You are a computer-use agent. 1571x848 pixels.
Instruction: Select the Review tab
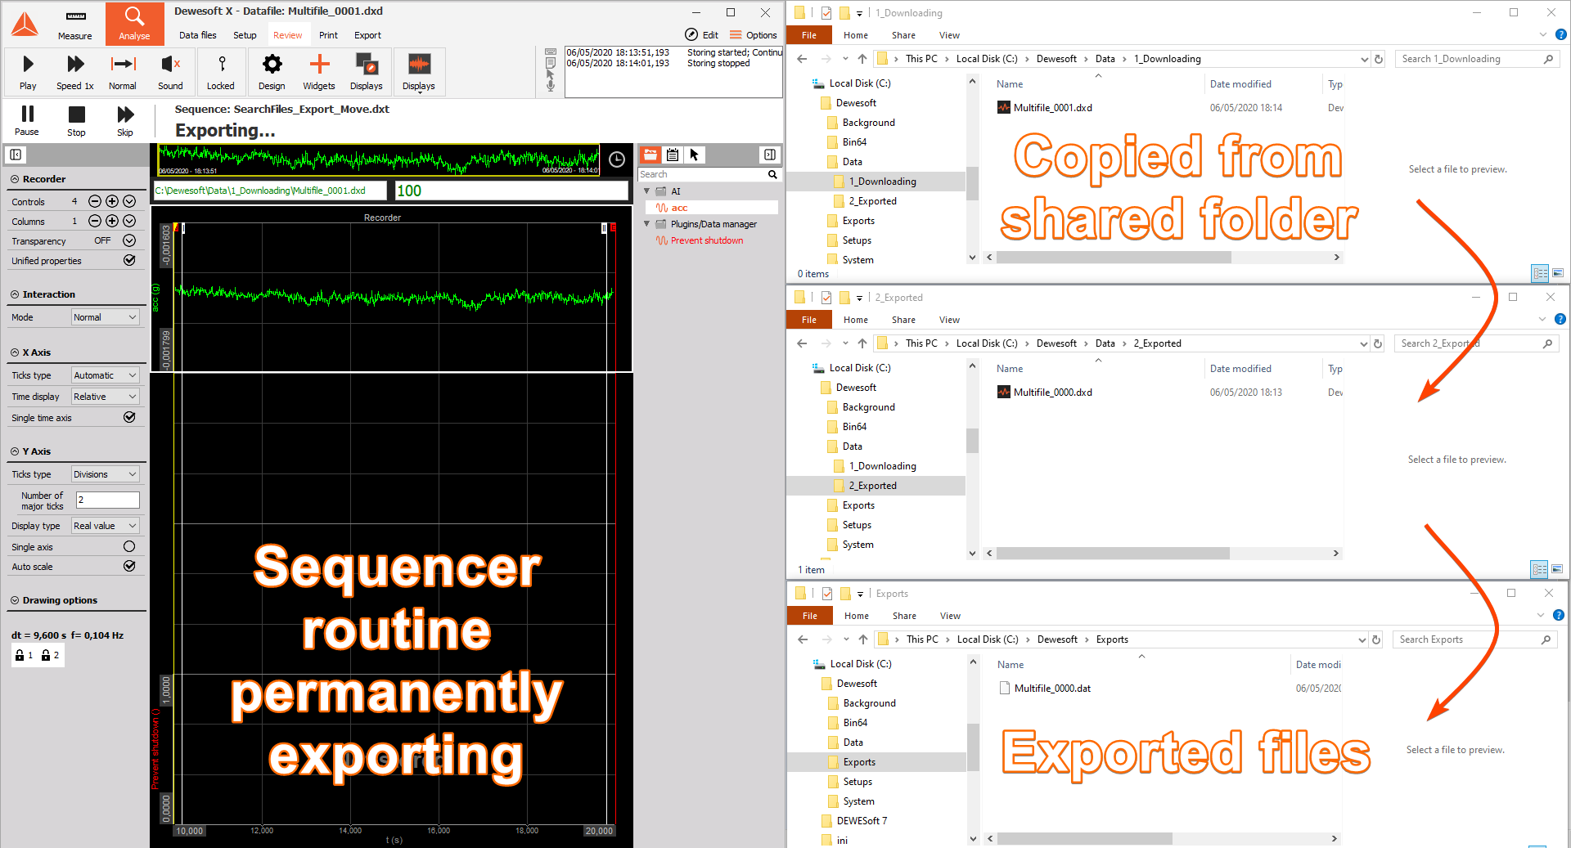[x=287, y=35]
